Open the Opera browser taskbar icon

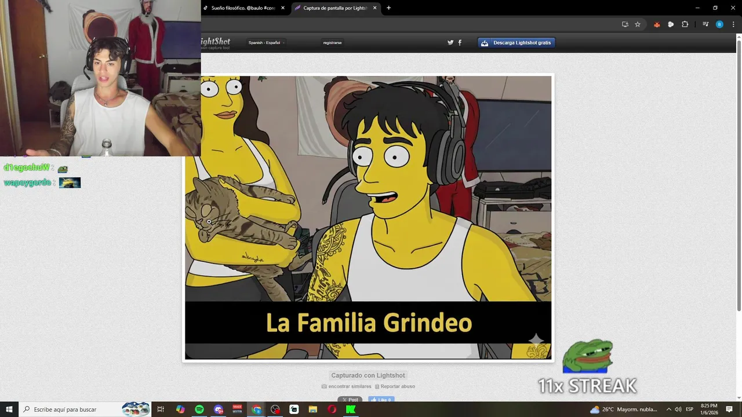coord(332,409)
